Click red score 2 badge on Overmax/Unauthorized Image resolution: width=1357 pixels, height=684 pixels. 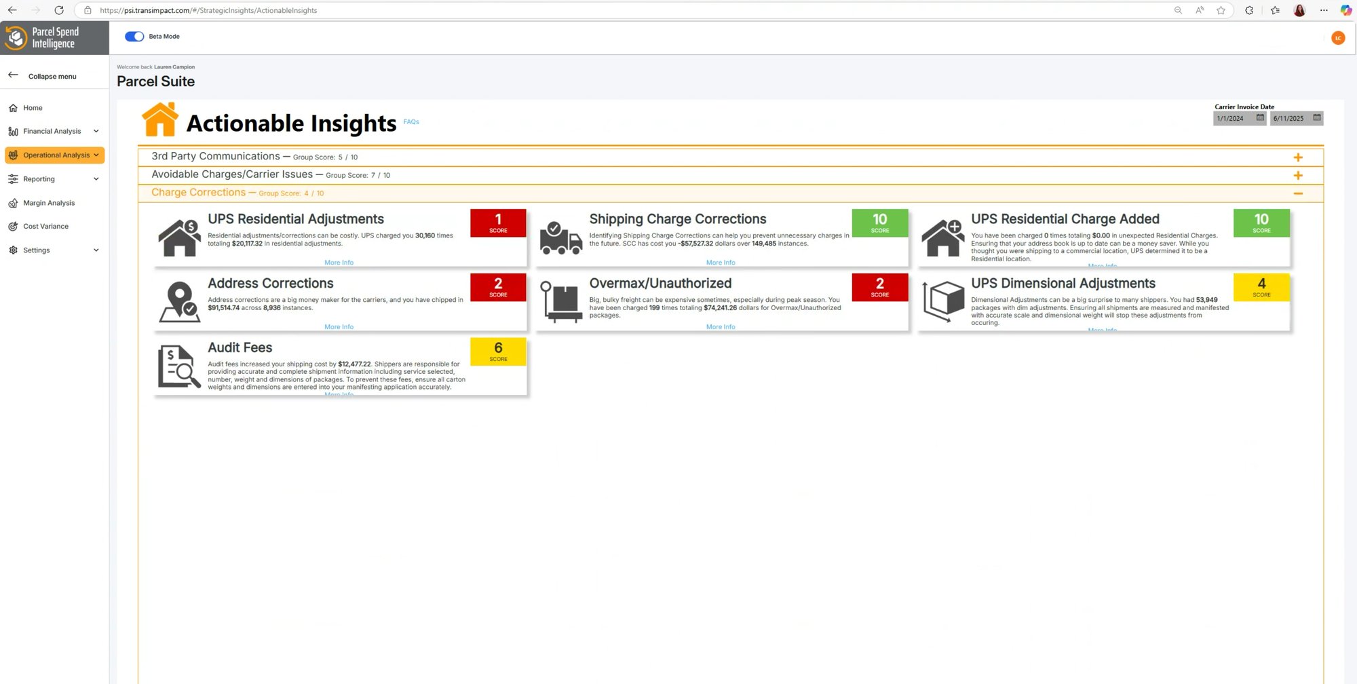pos(880,287)
